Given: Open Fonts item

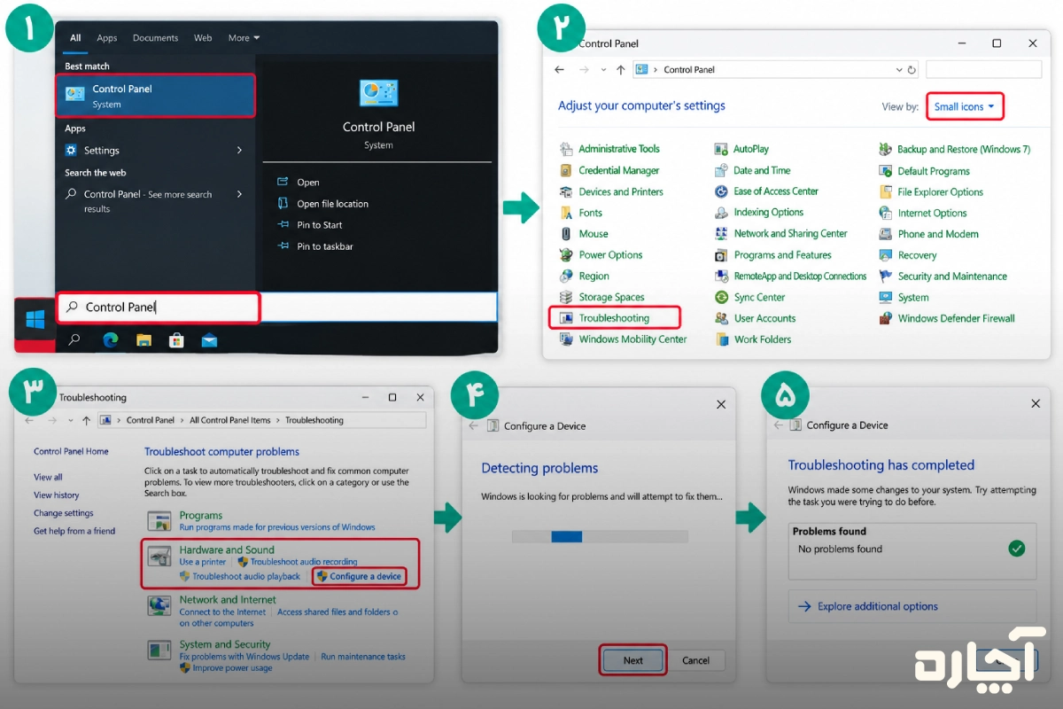Looking at the screenshot, I should tap(590, 213).
